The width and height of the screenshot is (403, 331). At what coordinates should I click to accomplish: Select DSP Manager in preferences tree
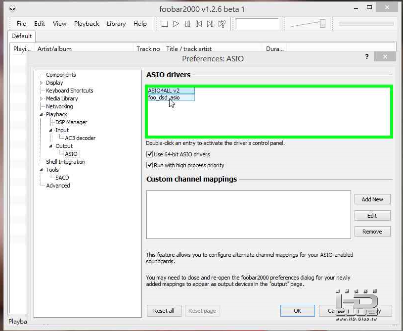point(71,122)
